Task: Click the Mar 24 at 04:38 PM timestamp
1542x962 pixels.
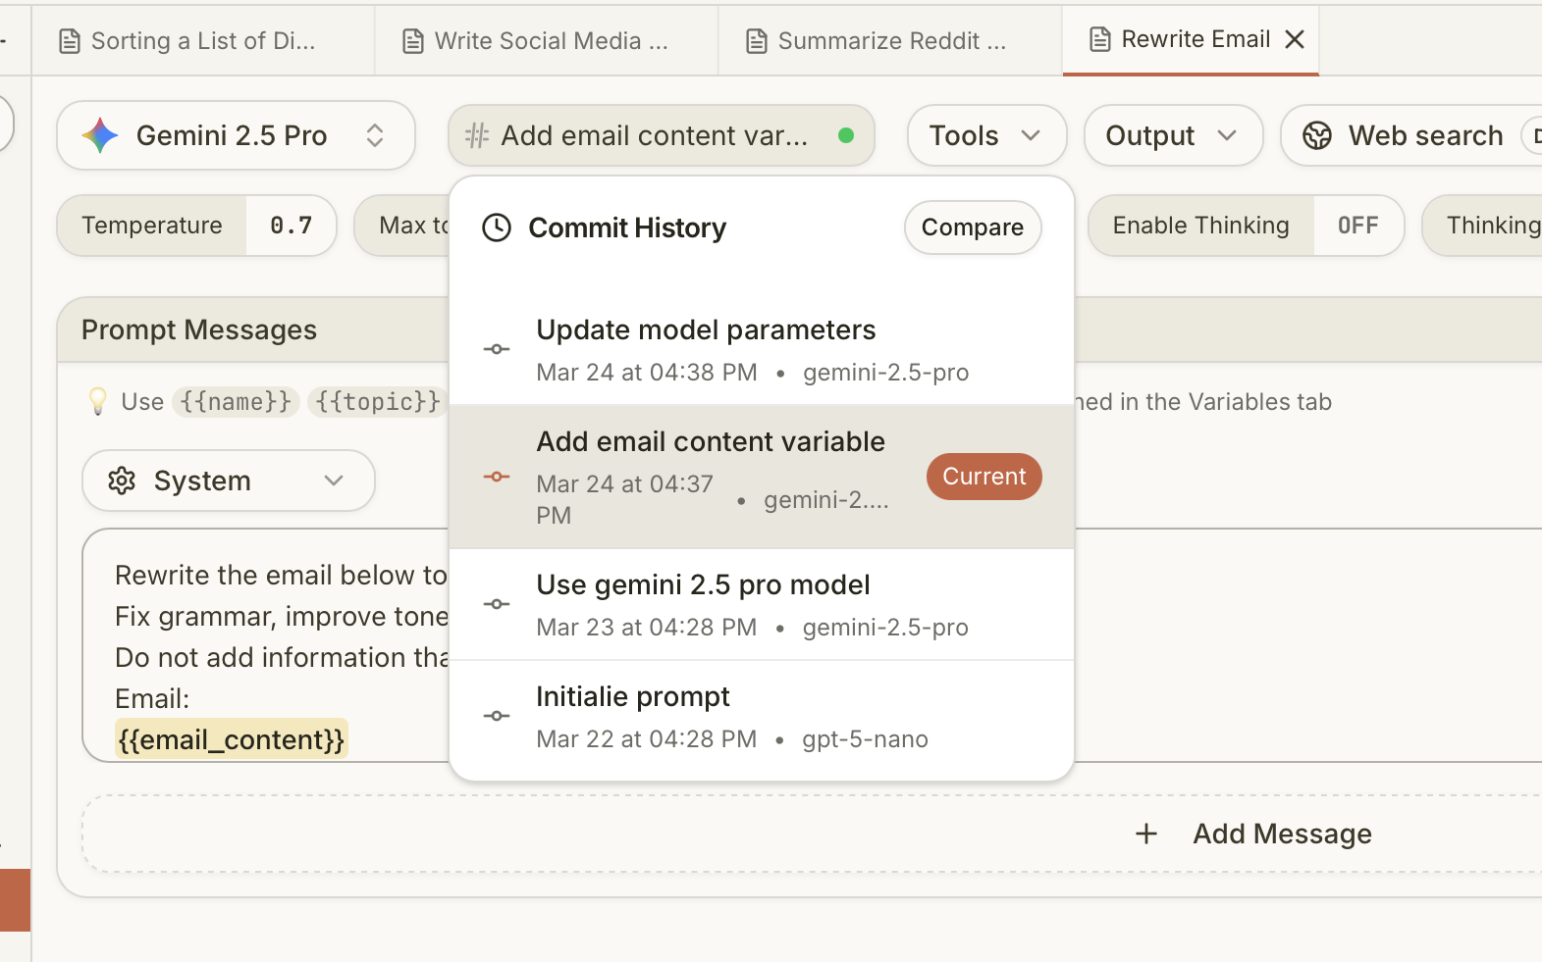Action: (647, 373)
